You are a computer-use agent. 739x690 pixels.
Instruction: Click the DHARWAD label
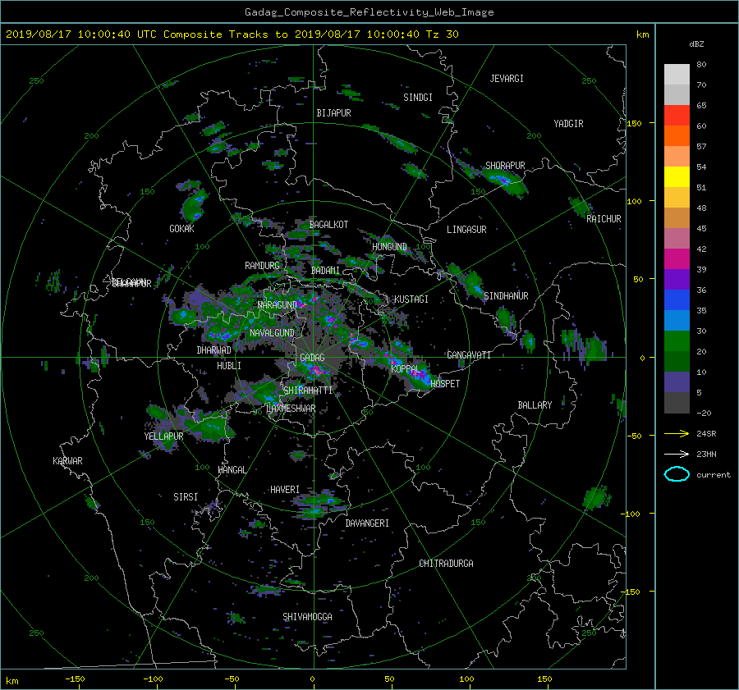pyautogui.click(x=214, y=350)
